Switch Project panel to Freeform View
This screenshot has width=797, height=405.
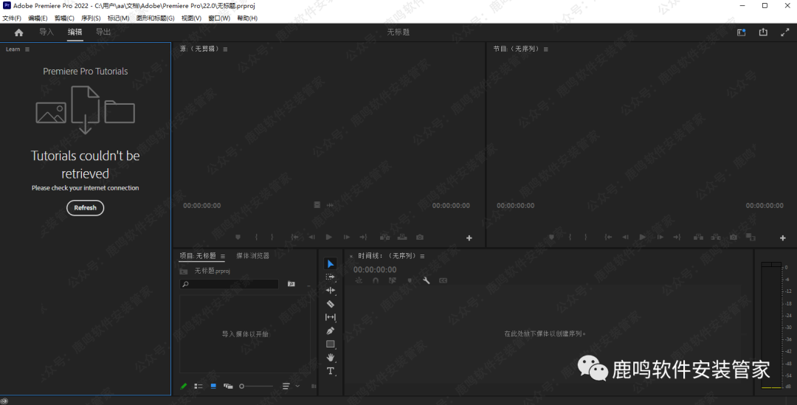click(x=228, y=387)
